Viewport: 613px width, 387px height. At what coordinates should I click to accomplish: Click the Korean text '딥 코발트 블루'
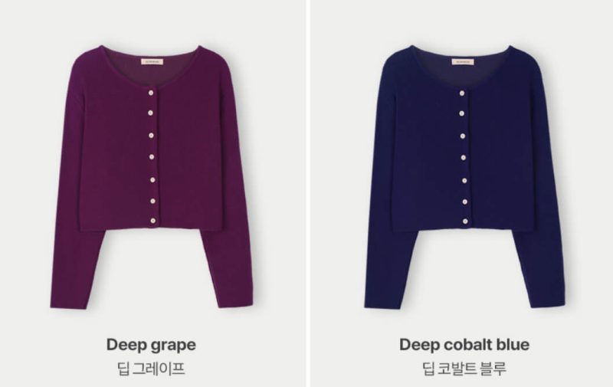point(464,369)
